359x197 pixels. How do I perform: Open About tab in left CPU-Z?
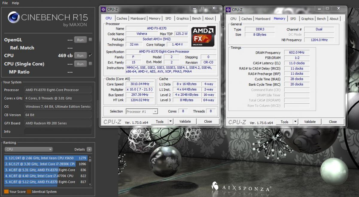click(209, 19)
